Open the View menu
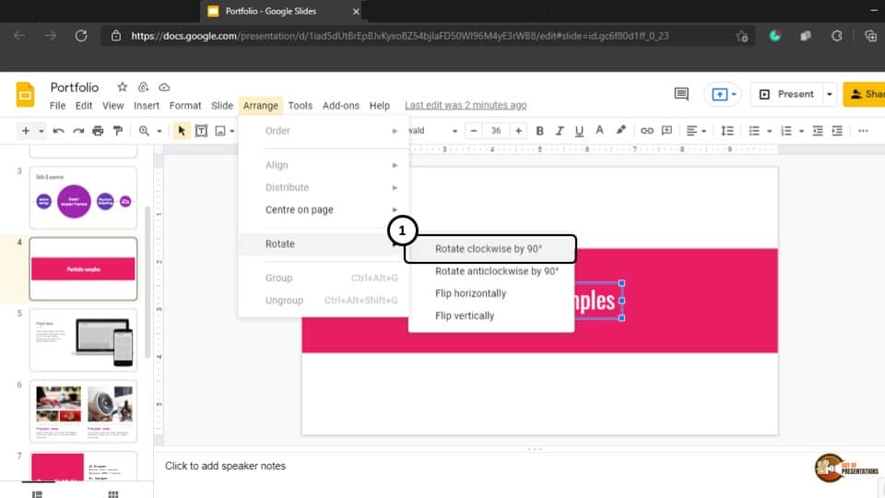Screen dimensions: 885x498 (112, 105)
